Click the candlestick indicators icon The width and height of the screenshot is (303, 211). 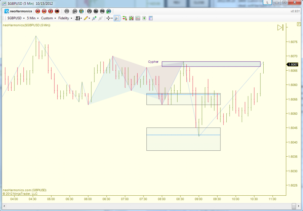click(x=131, y=18)
